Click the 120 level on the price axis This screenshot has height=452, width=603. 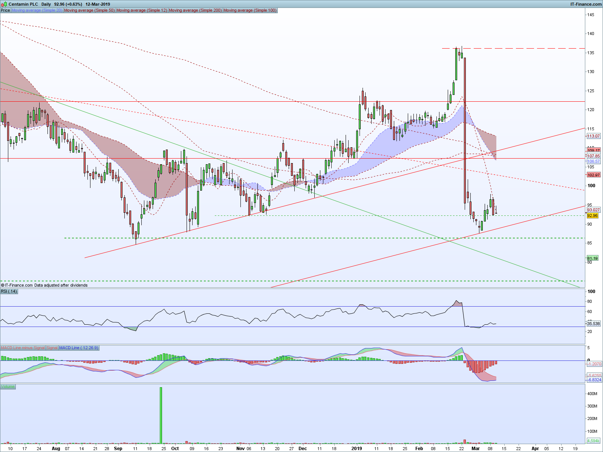pyautogui.click(x=591, y=110)
